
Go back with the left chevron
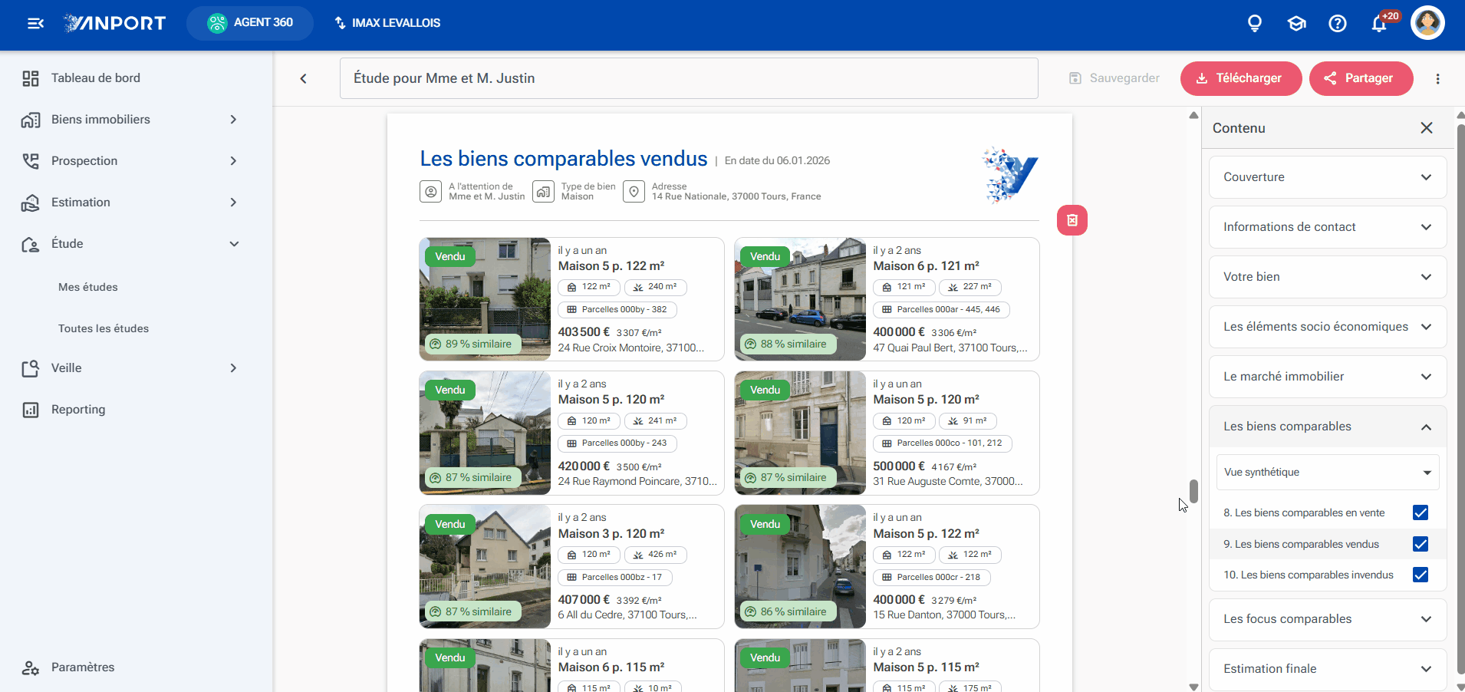point(303,78)
